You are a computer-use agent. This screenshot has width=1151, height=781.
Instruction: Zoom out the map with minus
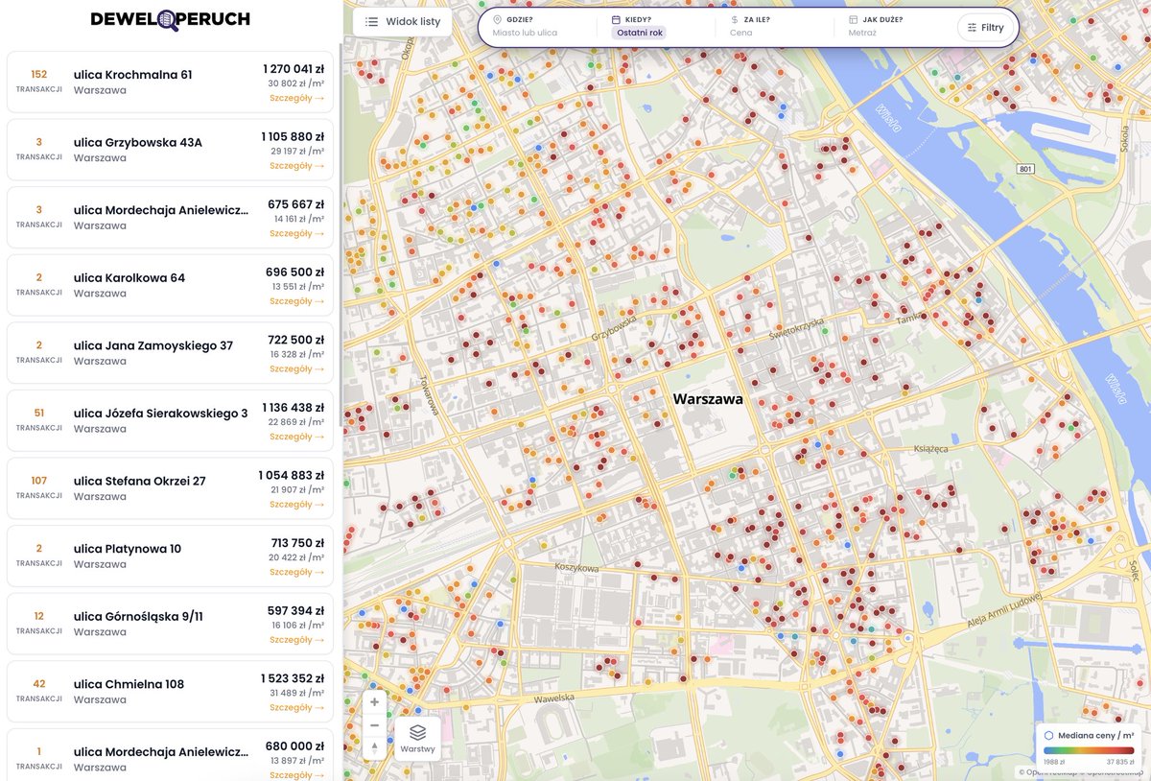(374, 725)
